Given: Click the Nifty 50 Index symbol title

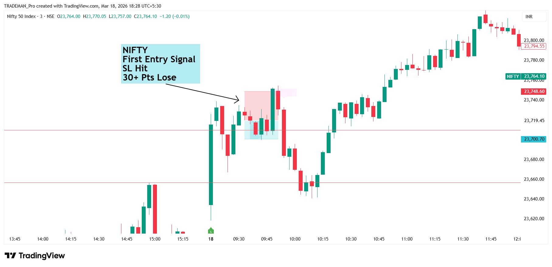Looking at the screenshot, I should coord(21,16).
